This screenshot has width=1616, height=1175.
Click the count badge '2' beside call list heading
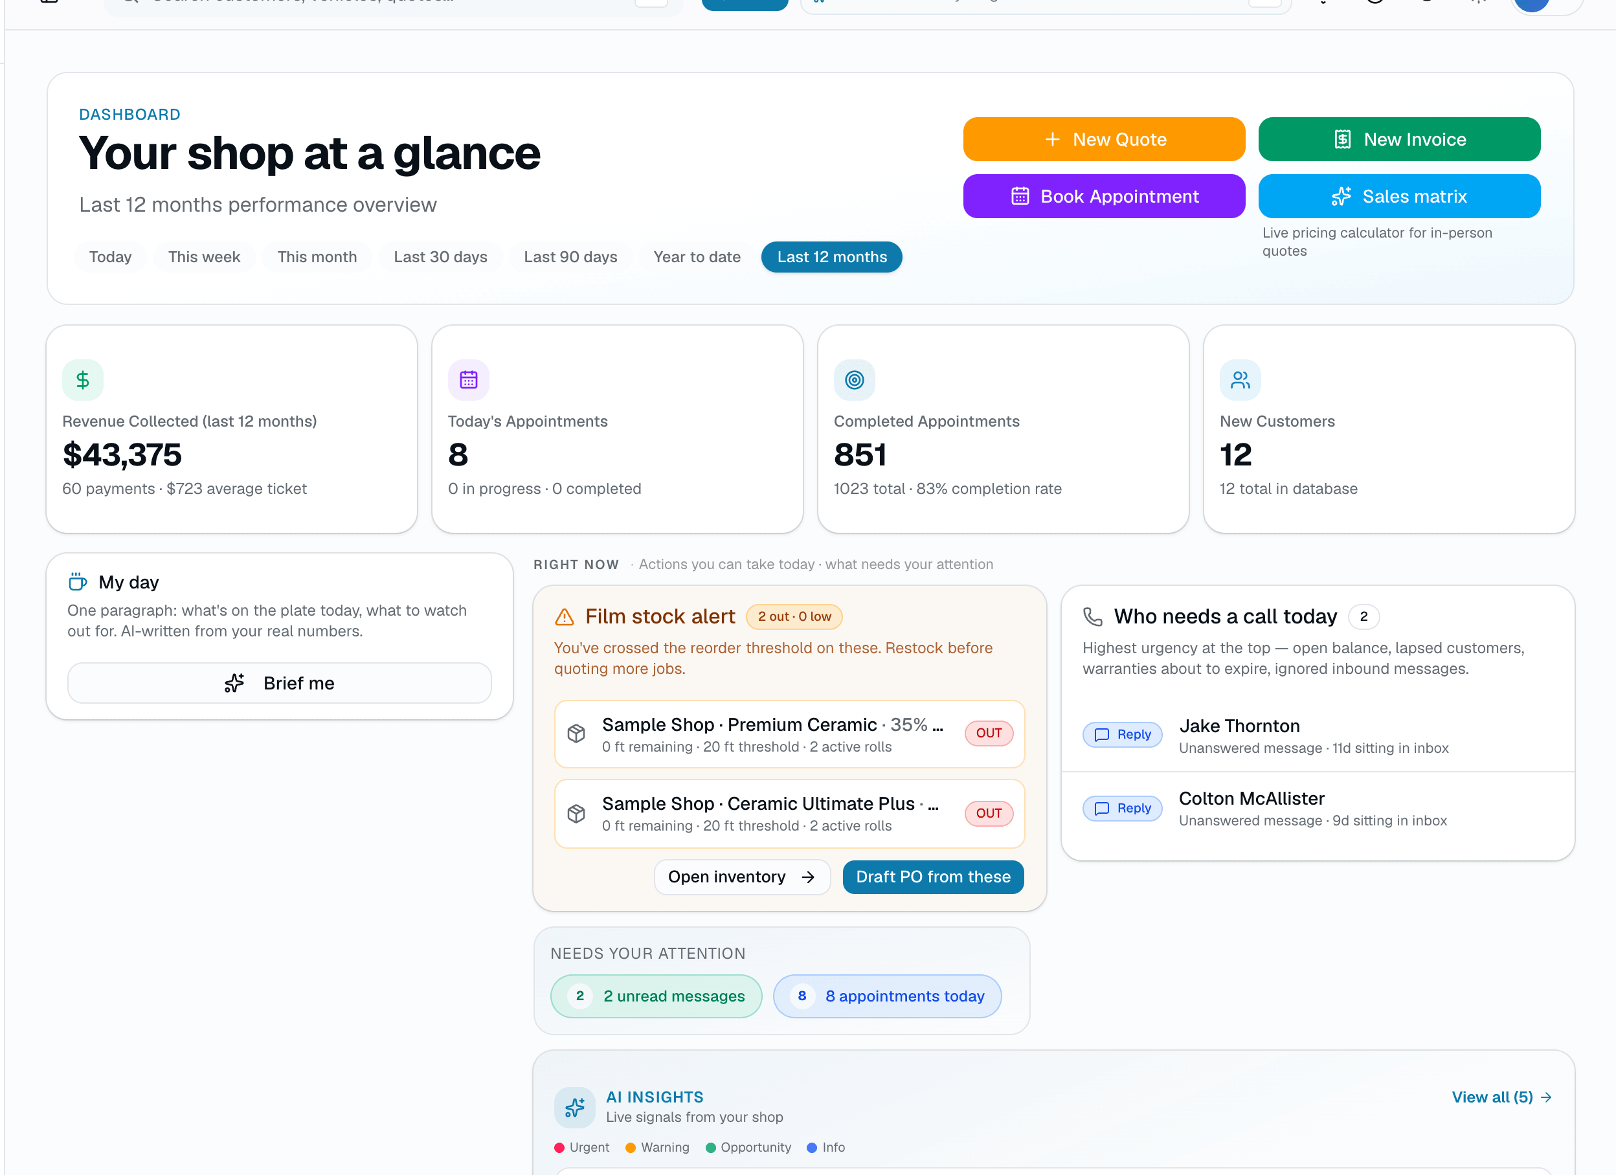pyautogui.click(x=1363, y=617)
